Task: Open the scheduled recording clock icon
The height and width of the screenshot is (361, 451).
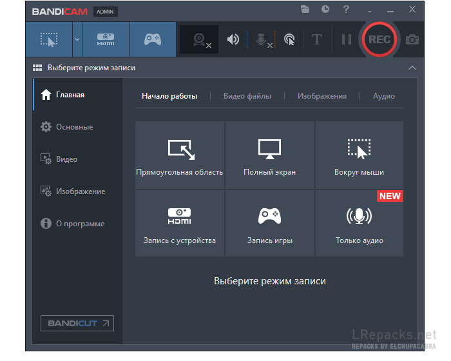Action: 325,10
